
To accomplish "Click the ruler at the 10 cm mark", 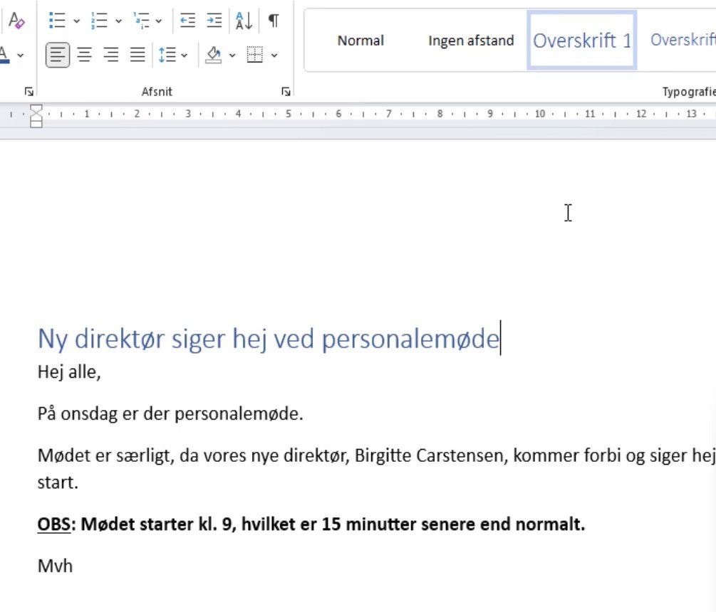I will (x=540, y=114).
